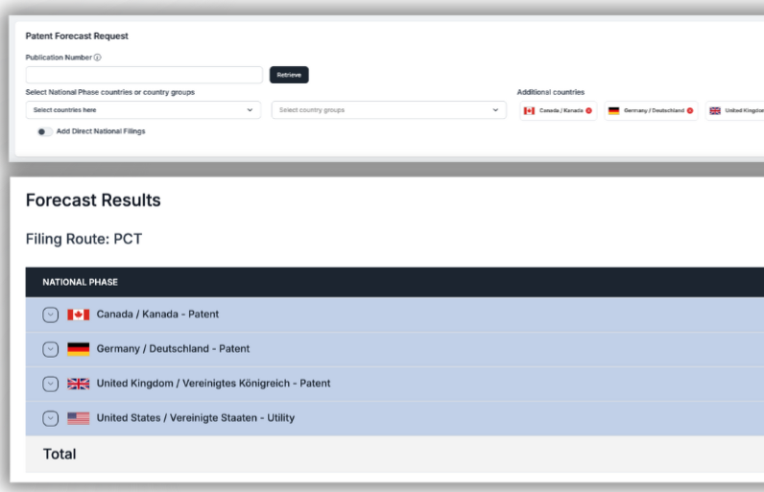
Task: Click the United Kingdom flag in forecast results
Action: click(79, 384)
